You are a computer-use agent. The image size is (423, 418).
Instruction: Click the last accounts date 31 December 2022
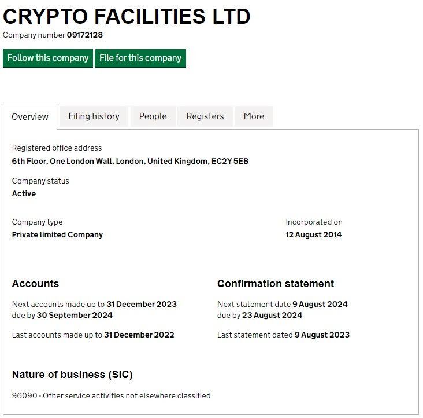tap(139, 335)
